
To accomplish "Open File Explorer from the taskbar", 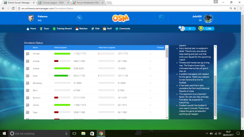I will tap(83, 133).
